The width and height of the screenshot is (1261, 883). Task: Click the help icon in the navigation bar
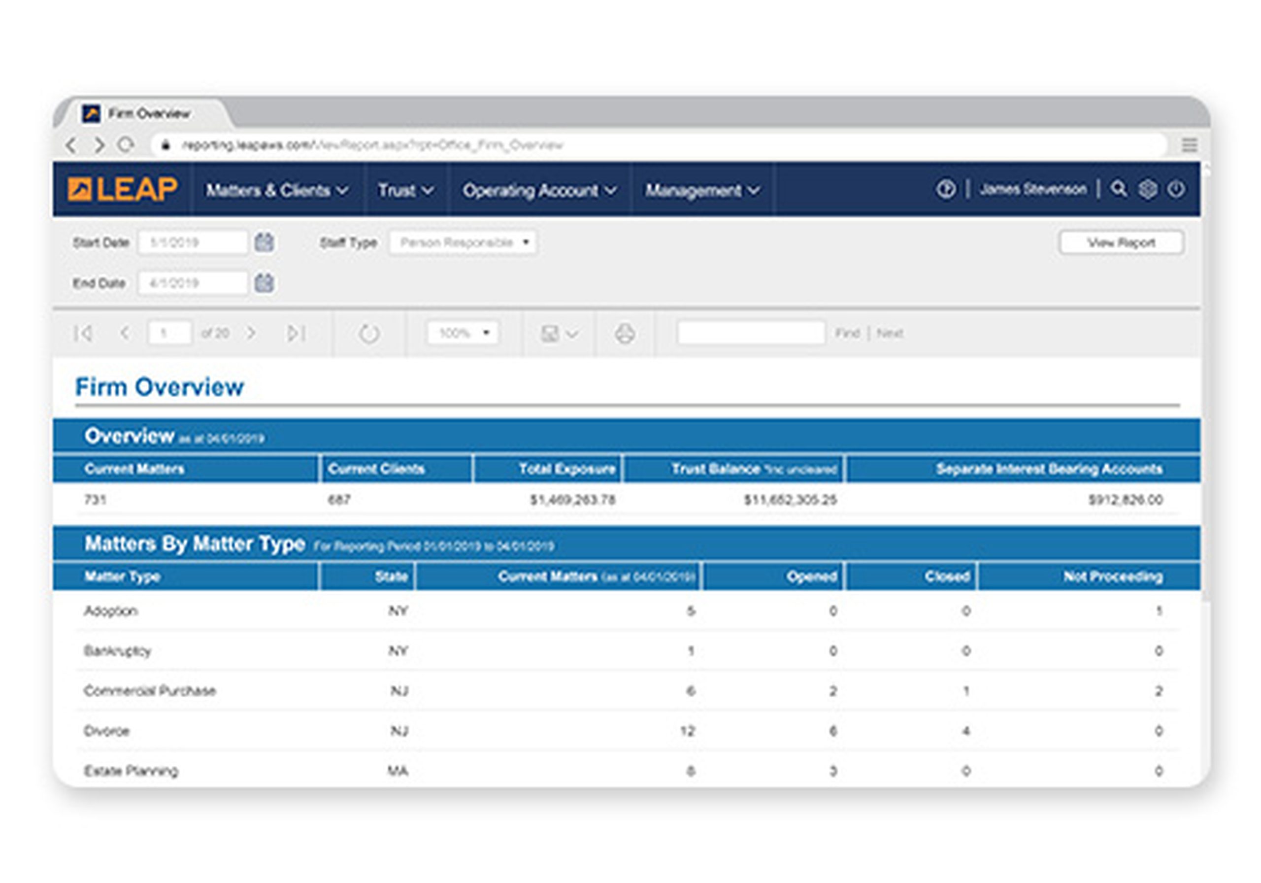[946, 189]
